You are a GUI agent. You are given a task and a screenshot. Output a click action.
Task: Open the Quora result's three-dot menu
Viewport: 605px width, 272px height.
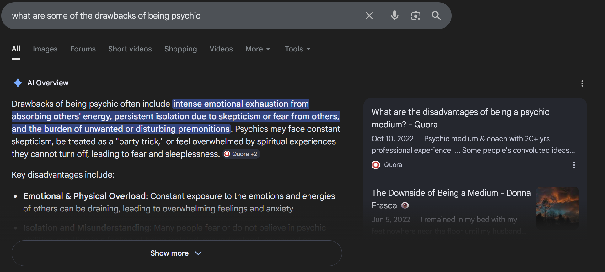coord(574,165)
